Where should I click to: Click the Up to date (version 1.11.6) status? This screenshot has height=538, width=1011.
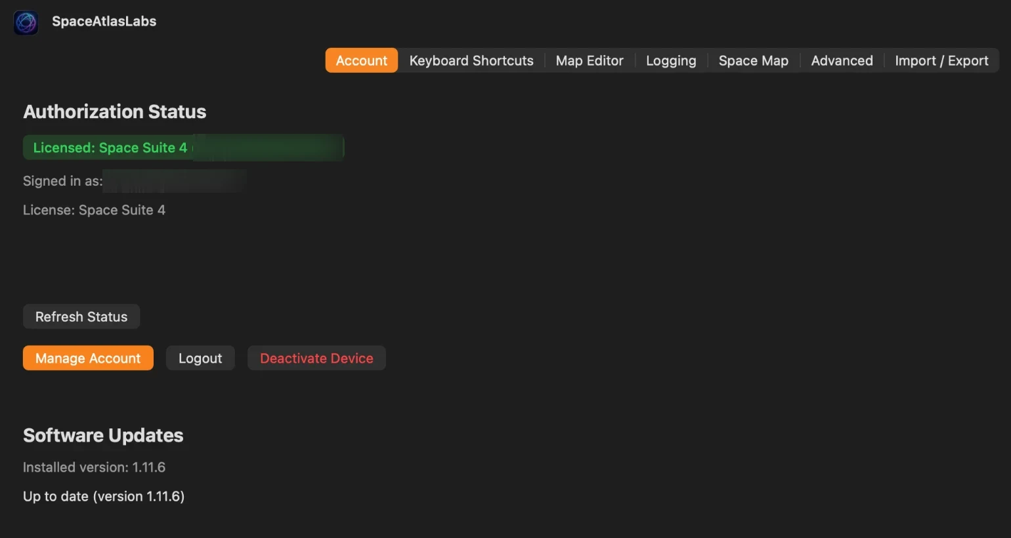(x=104, y=496)
